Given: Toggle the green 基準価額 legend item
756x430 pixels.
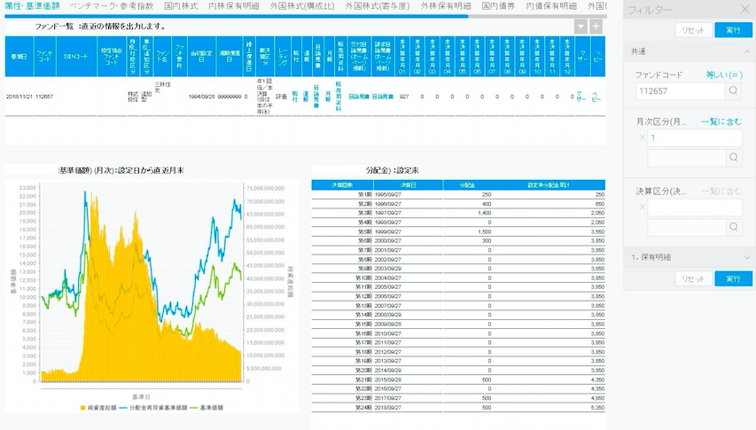Looking at the screenshot, I should coord(207,407).
